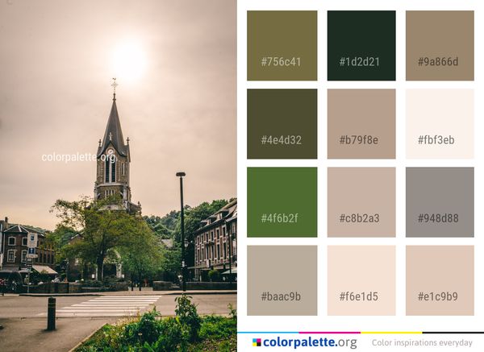484x352 pixels.
Task: Click the church tower photo
Action: [x=119, y=176]
